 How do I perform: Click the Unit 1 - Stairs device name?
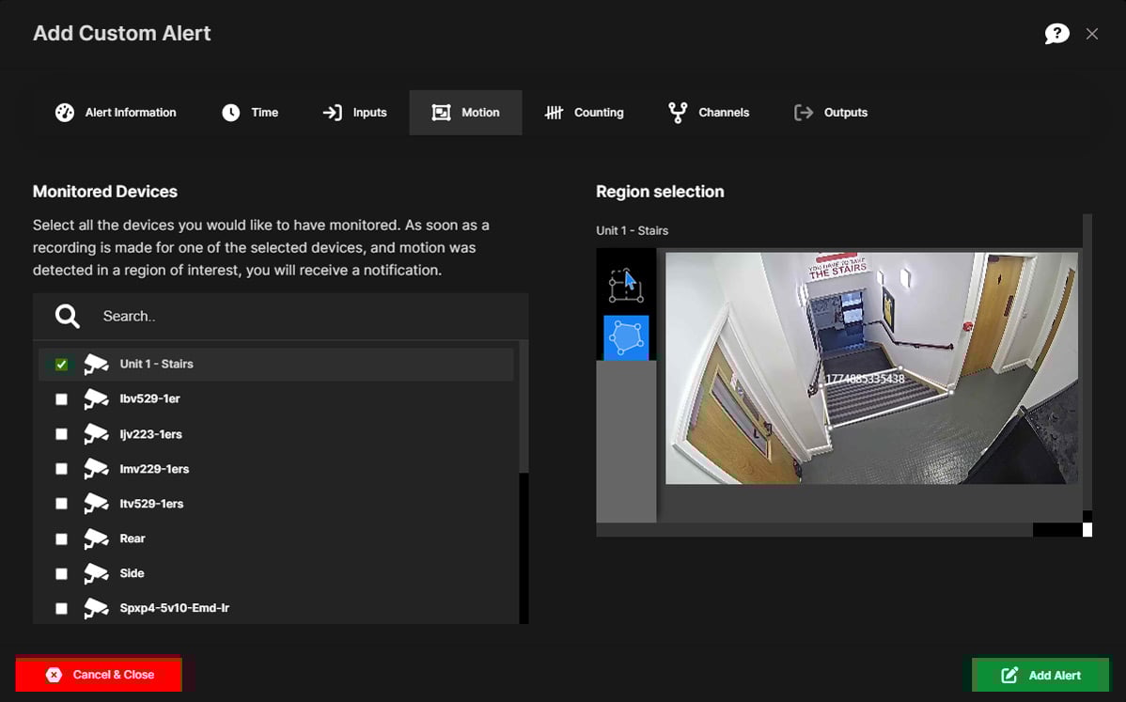click(157, 364)
